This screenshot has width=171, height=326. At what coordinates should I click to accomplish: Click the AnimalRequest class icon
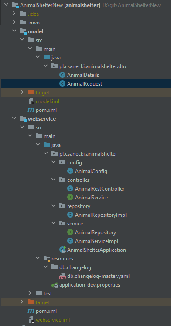tap(62, 83)
